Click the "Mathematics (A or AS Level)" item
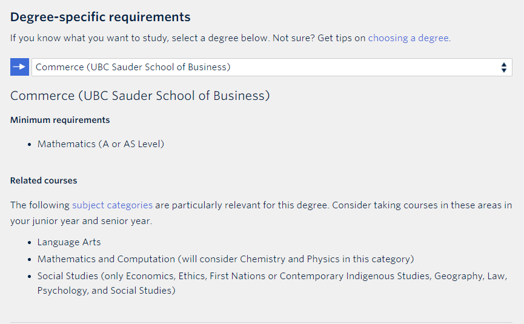Image resolution: width=524 pixels, height=324 pixels. pyautogui.click(x=101, y=144)
